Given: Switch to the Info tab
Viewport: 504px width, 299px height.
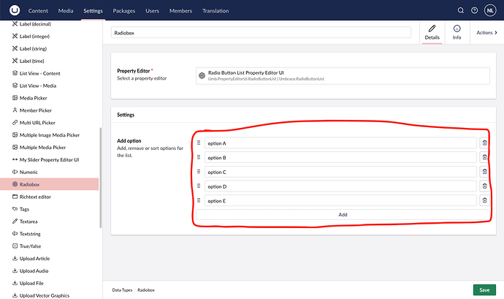Looking at the screenshot, I should [x=457, y=33].
